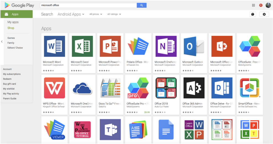Image resolution: width=273 pixels, height=144 pixels.
Task: Open the Learn Office app icon
Action: click(x=194, y=129)
